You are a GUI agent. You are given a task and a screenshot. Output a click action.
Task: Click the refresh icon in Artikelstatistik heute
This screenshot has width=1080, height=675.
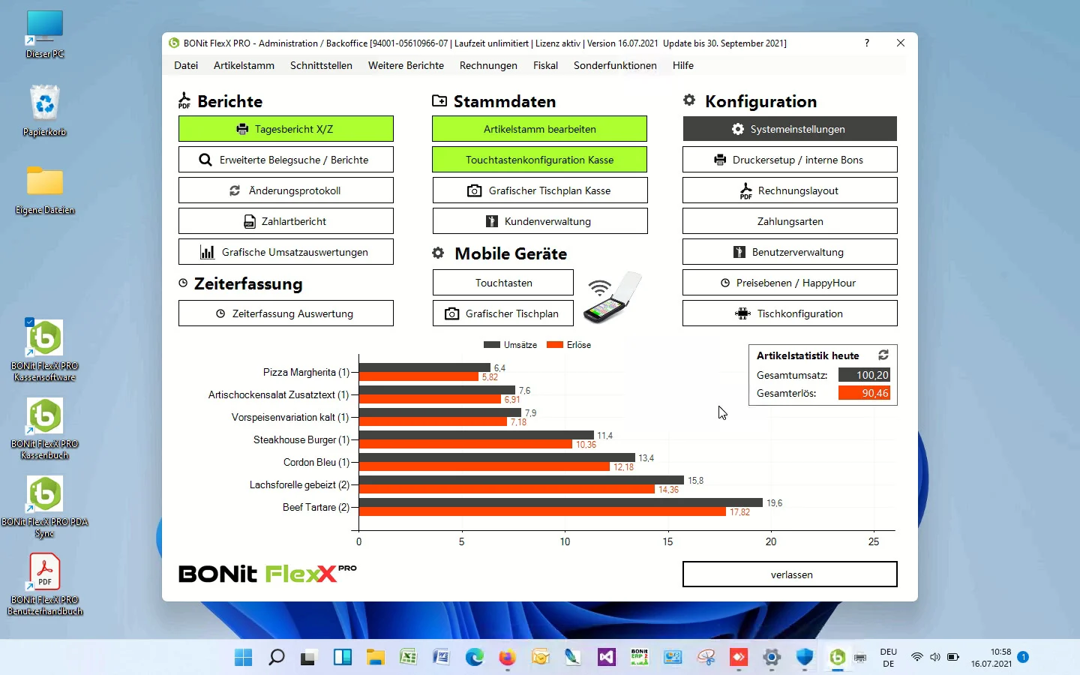(x=883, y=355)
